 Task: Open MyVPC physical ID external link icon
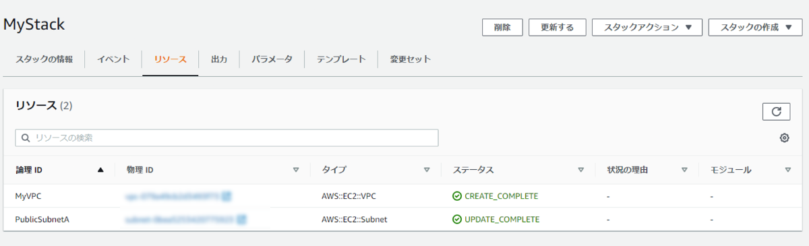coord(227,196)
